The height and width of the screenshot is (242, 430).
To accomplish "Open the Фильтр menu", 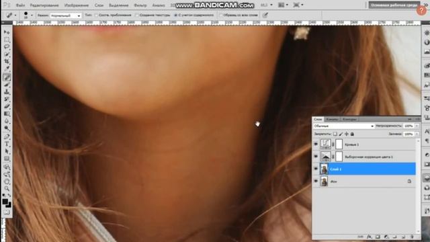I will [x=140, y=5].
